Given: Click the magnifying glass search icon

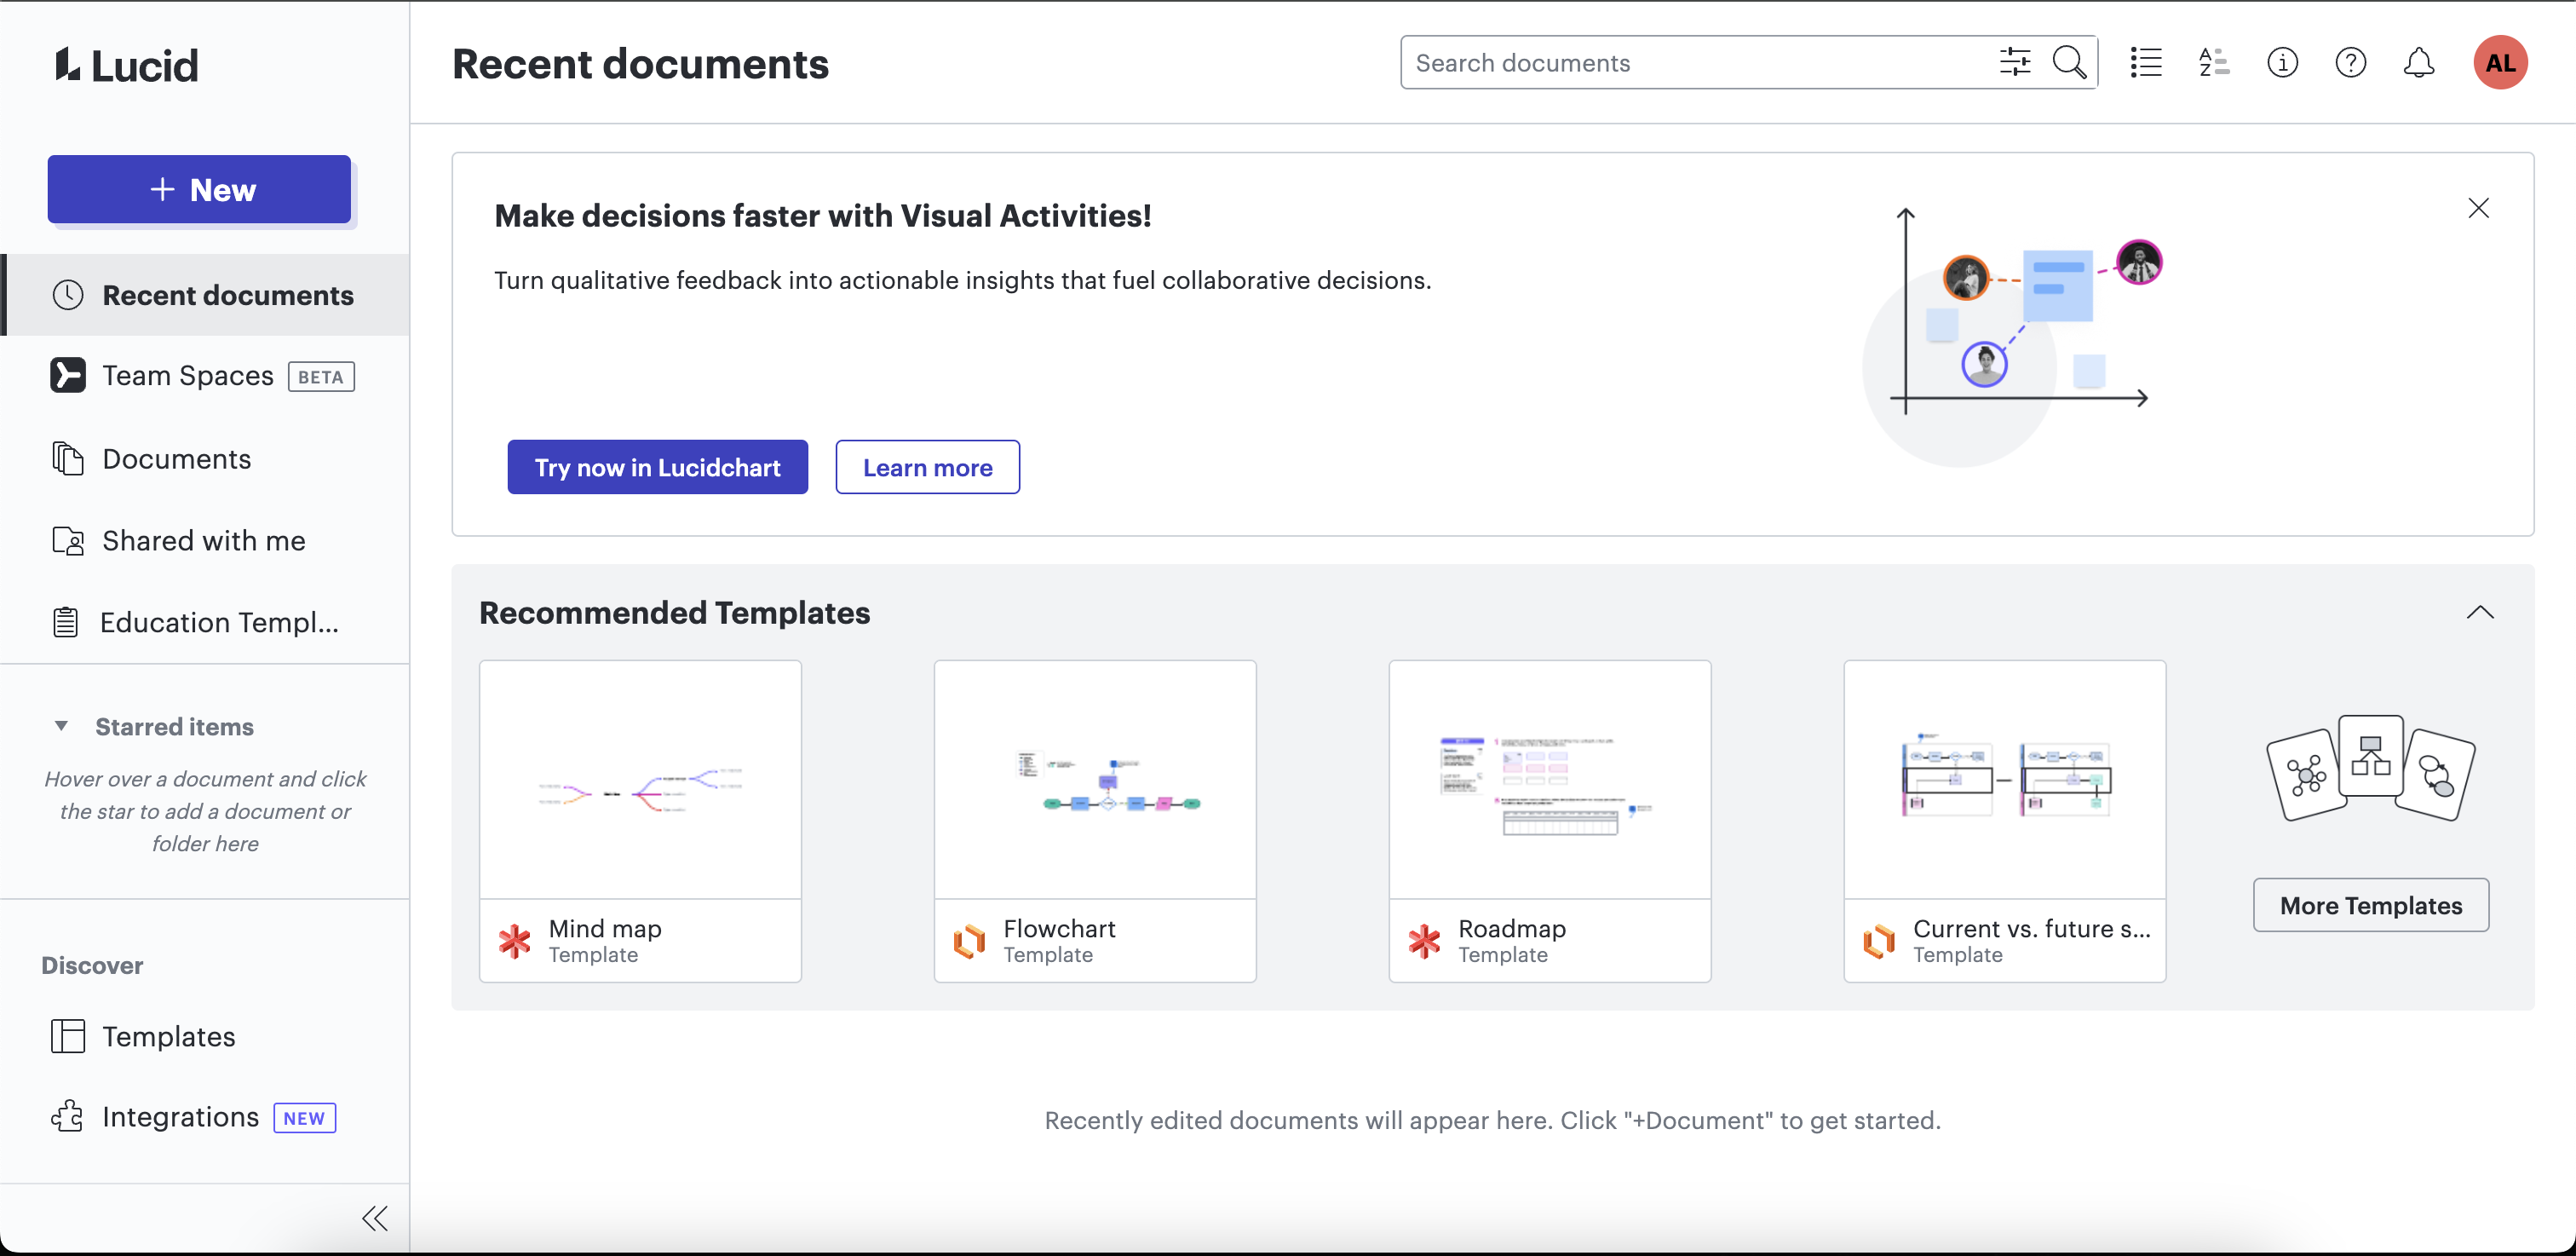Looking at the screenshot, I should coord(2069,62).
